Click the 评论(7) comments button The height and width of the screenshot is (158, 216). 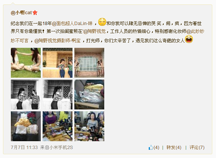197,148
